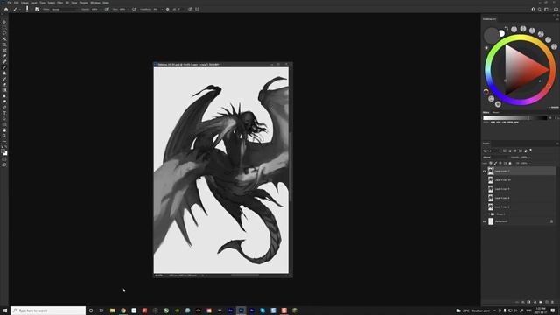Show Layer 4 copy 10 visibility
This screenshot has width=560, height=315.
click(x=485, y=180)
